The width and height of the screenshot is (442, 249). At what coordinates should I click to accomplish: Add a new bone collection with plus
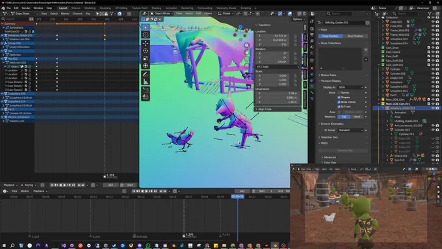(365, 50)
